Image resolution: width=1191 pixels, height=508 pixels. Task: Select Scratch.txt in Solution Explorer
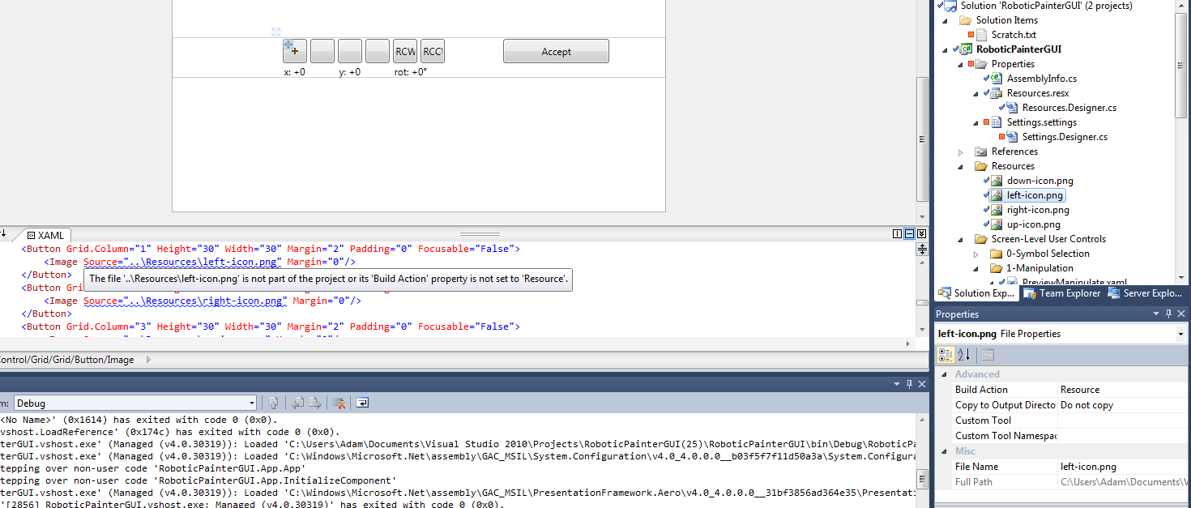(1014, 35)
